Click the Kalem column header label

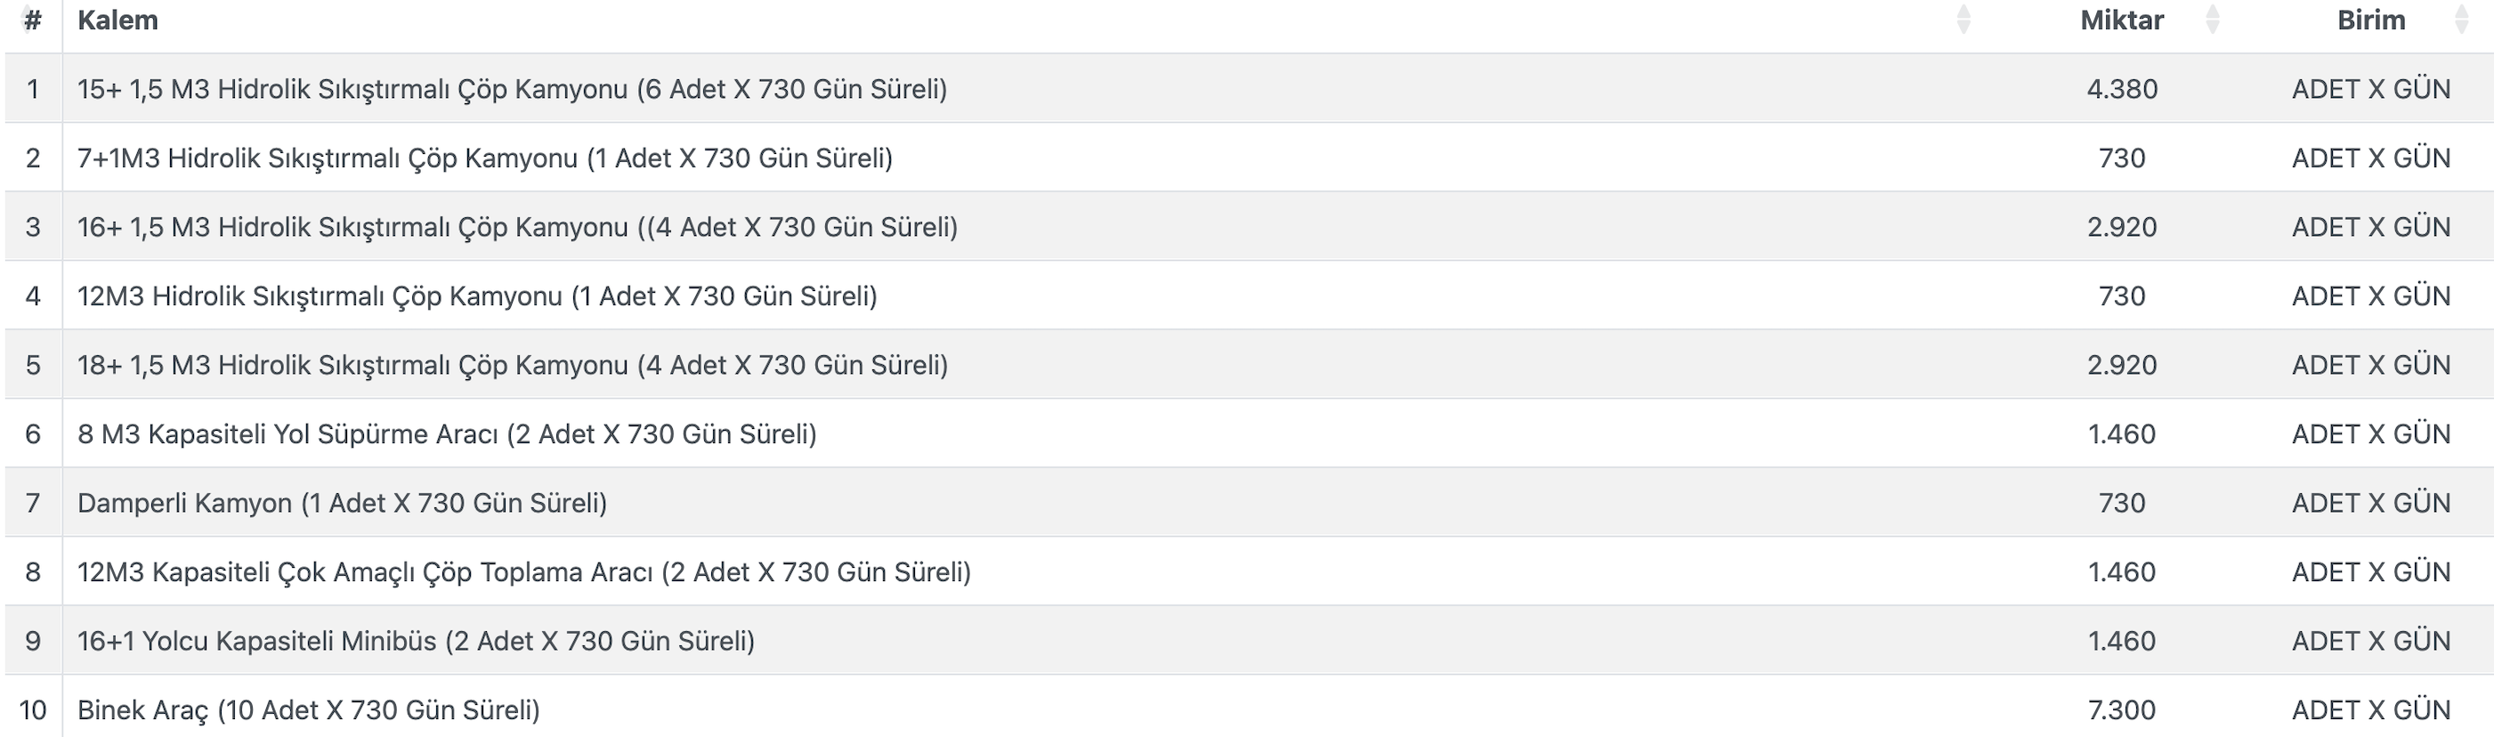pos(117,20)
